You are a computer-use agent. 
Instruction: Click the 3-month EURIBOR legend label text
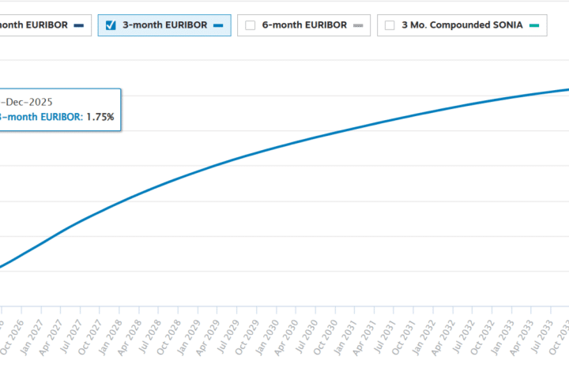(x=164, y=25)
